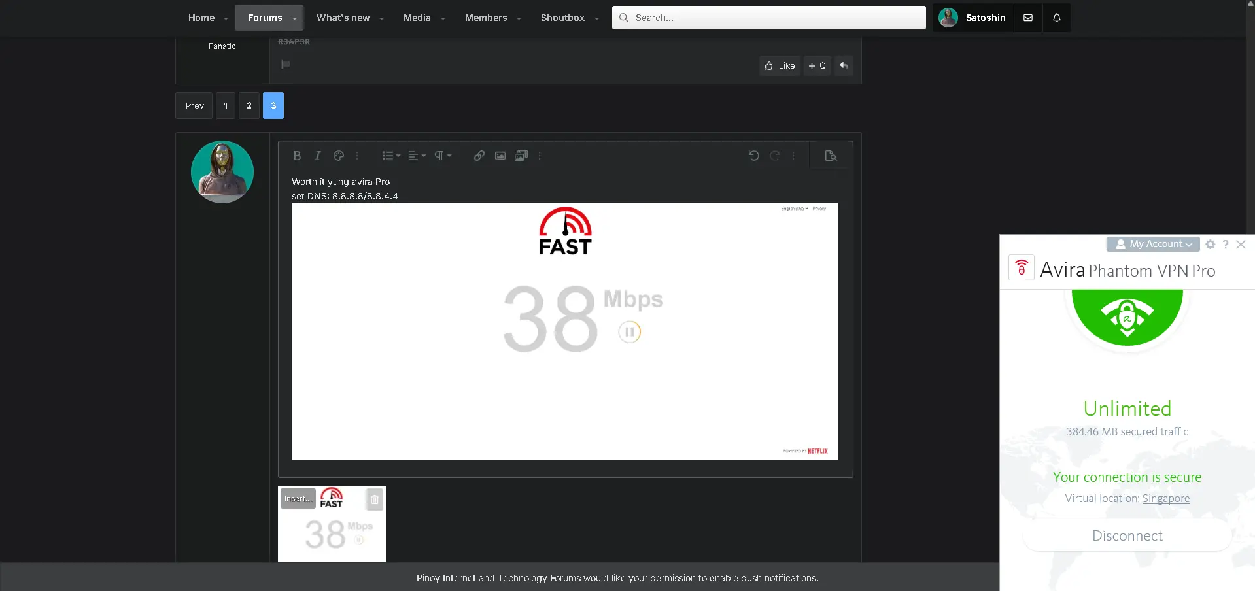Click the '384.46 MB secured traffic' text
Image resolution: width=1255 pixels, height=591 pixels.
click(x=1127, y=431)
